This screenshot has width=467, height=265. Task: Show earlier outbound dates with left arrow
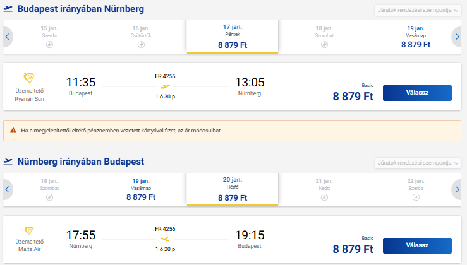(8, 37)
